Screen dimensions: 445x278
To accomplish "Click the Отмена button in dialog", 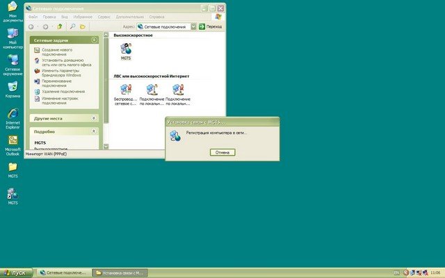I will point(222,152).
